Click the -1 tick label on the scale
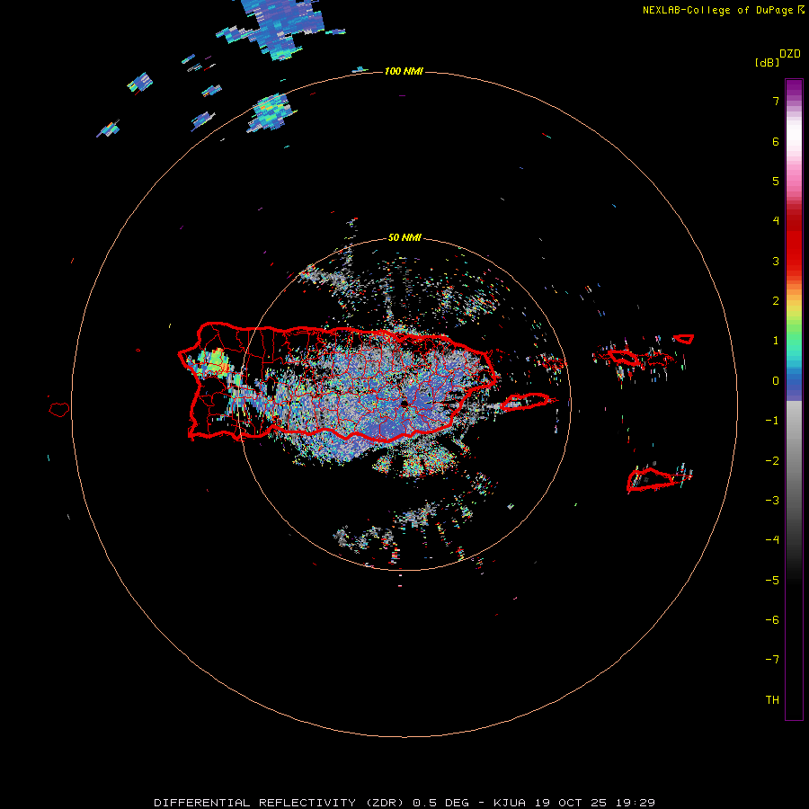The image size is (809, 809). point(772,421)
